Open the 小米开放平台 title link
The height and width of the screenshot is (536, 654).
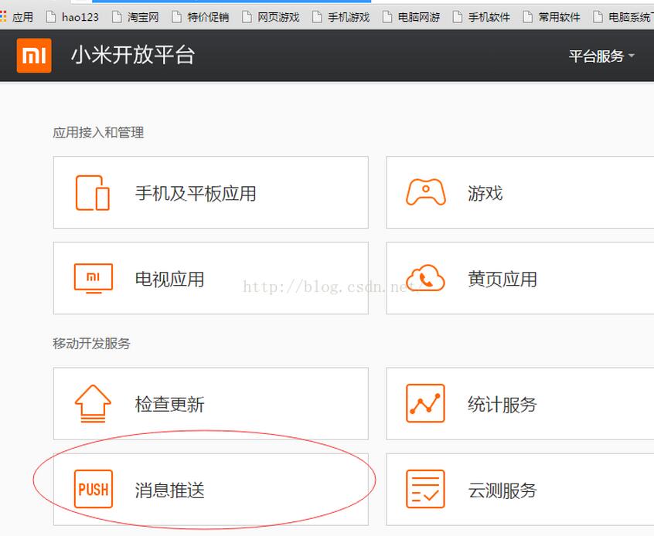click(133, 55)
